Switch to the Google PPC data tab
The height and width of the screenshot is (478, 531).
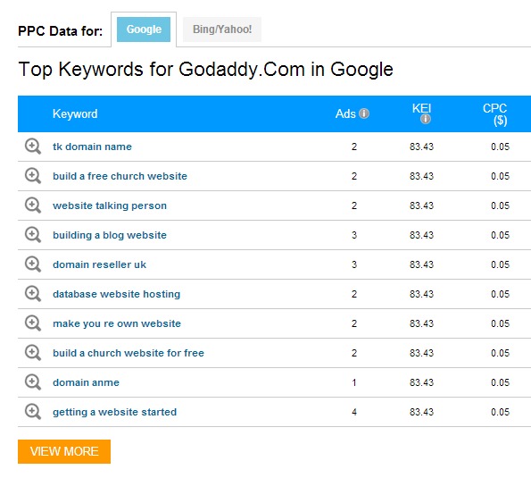tap(144, 29)
